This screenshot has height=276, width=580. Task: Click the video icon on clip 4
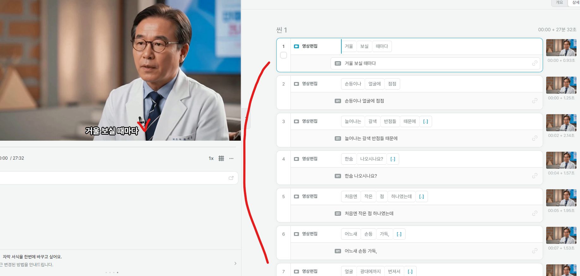[296, 159]
